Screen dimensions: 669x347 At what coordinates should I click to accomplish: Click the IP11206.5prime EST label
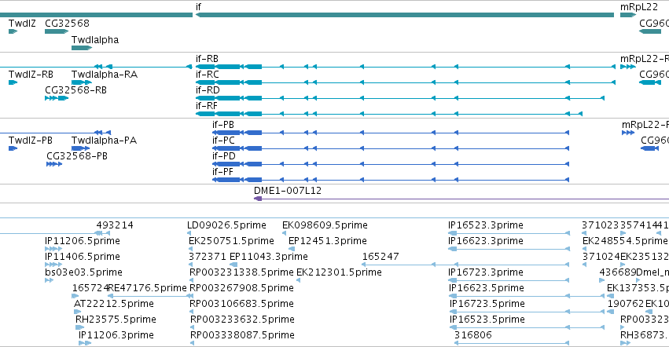[83, 241]
